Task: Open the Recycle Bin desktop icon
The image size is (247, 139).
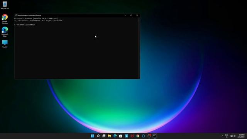Action: 5,5
